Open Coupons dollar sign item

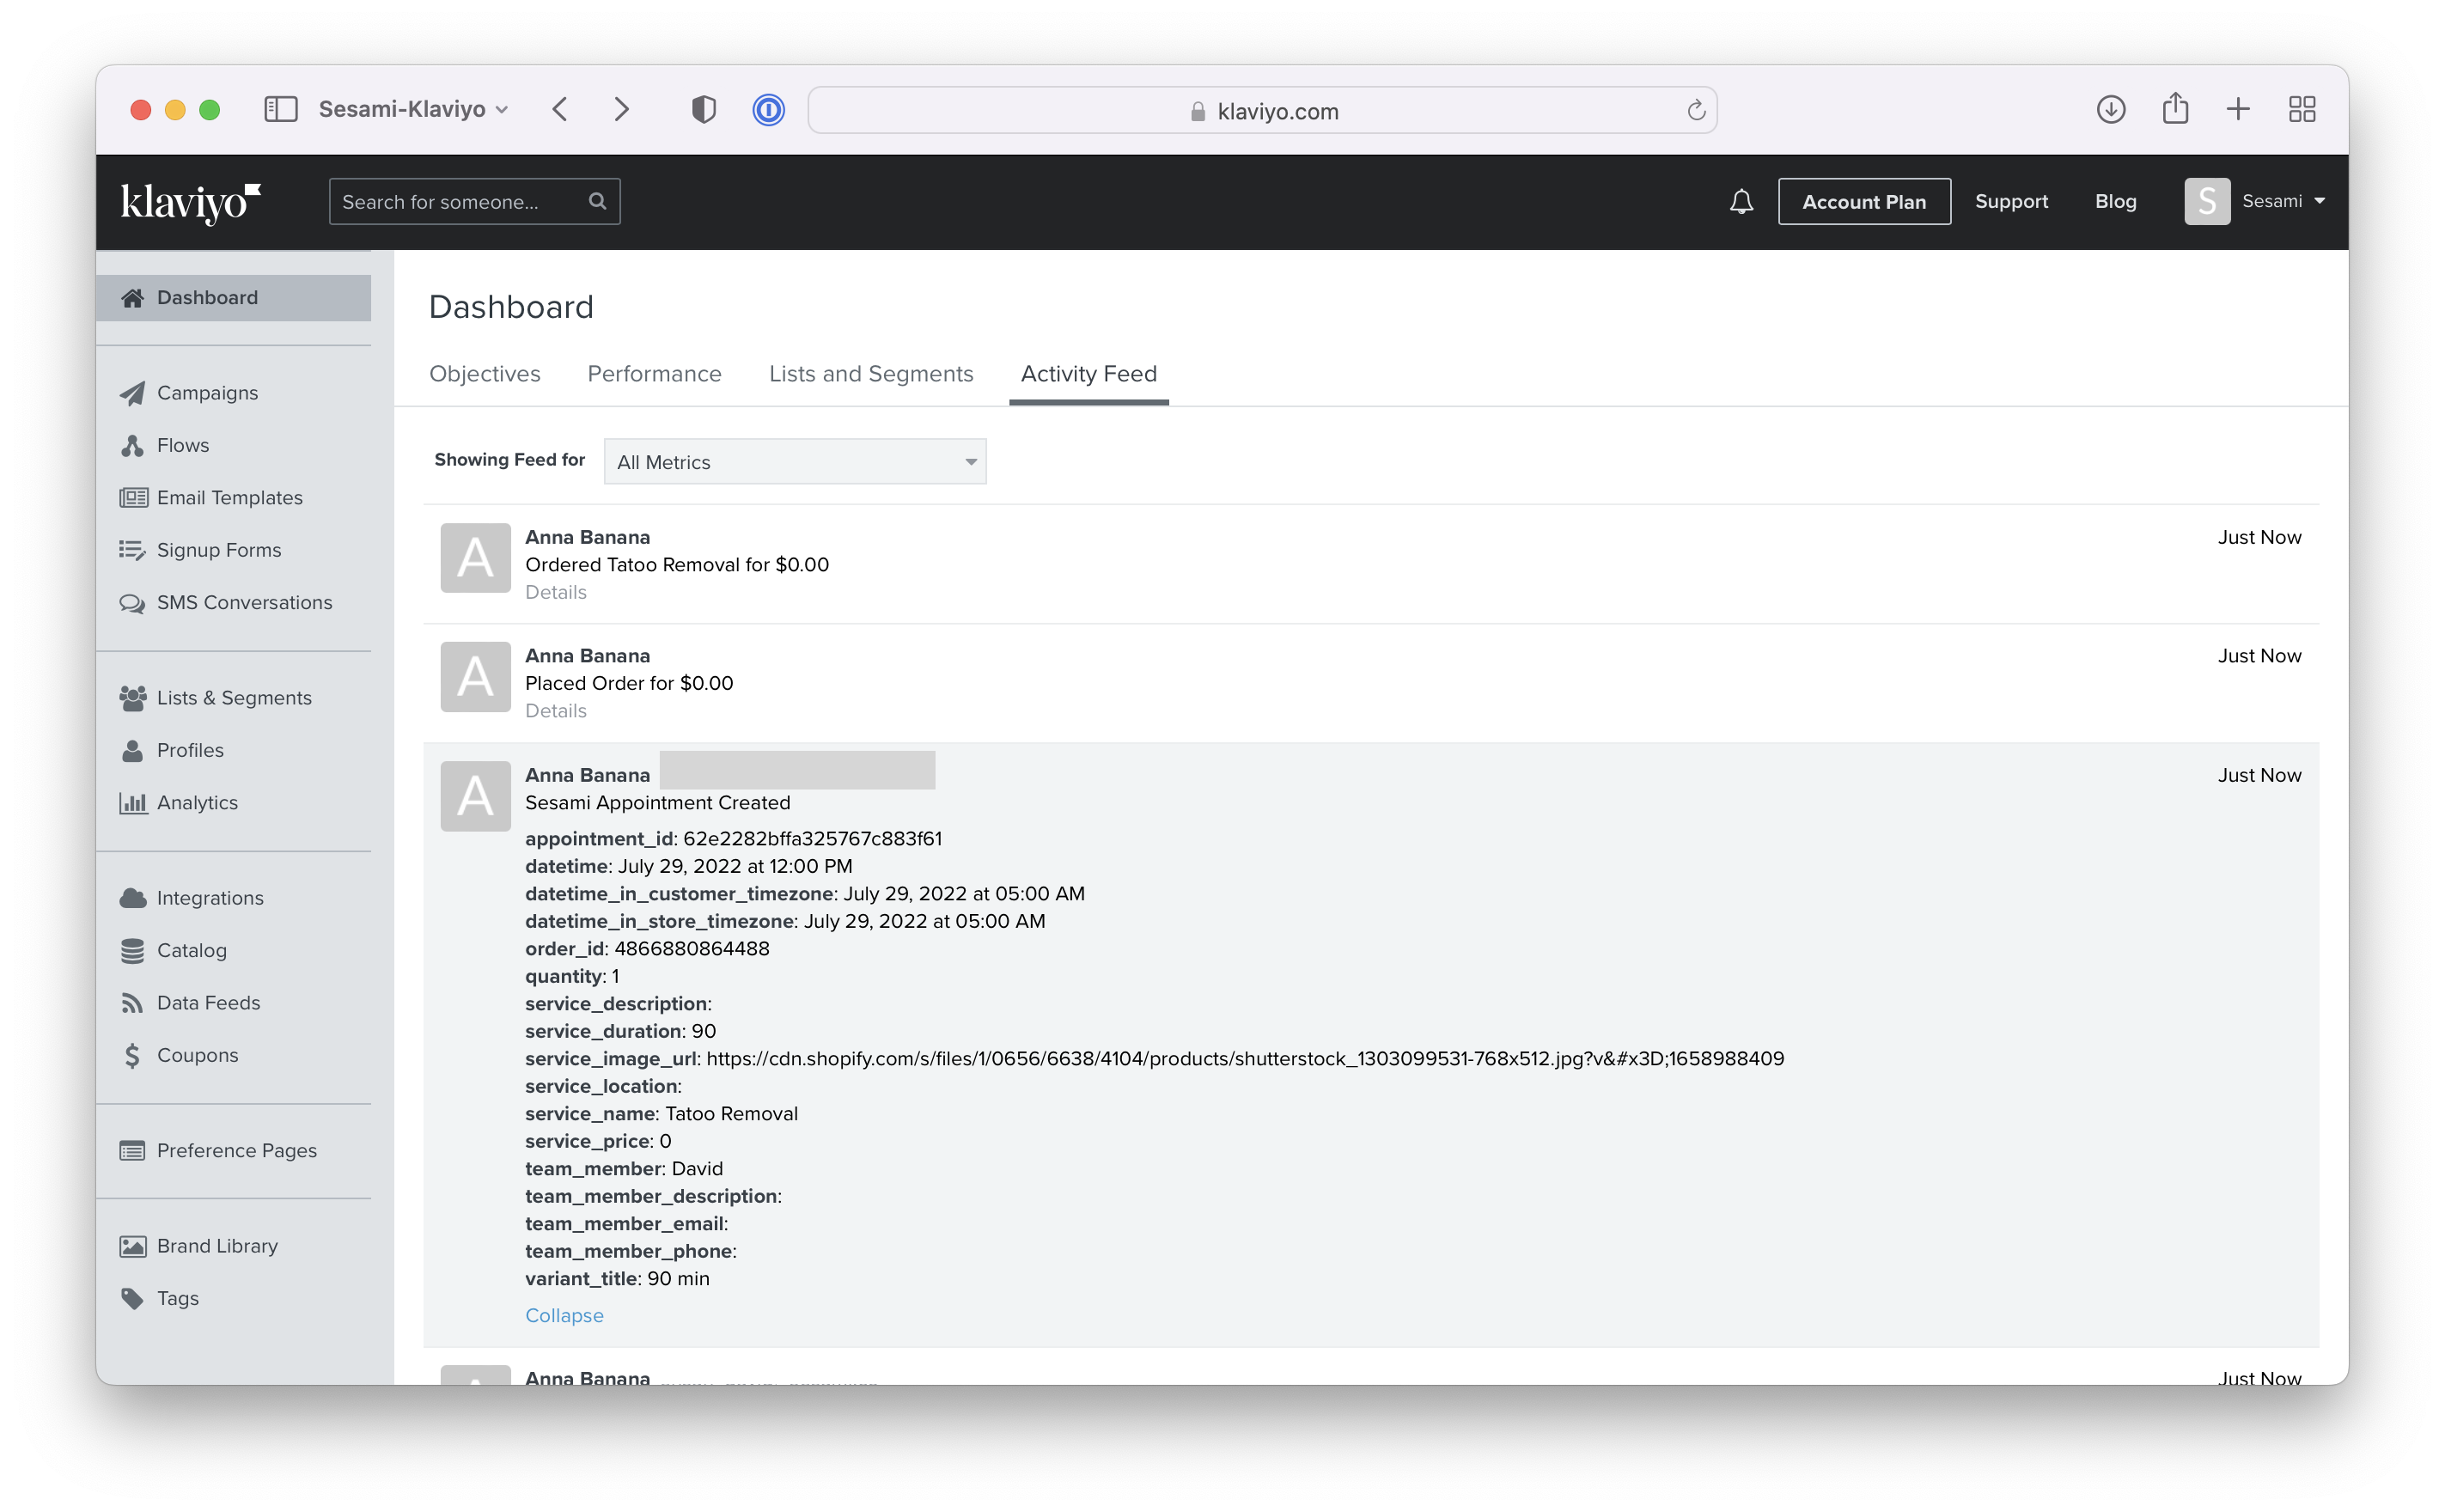point(196,1055)
